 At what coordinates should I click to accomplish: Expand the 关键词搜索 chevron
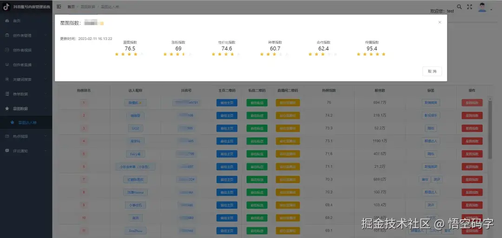46,79
